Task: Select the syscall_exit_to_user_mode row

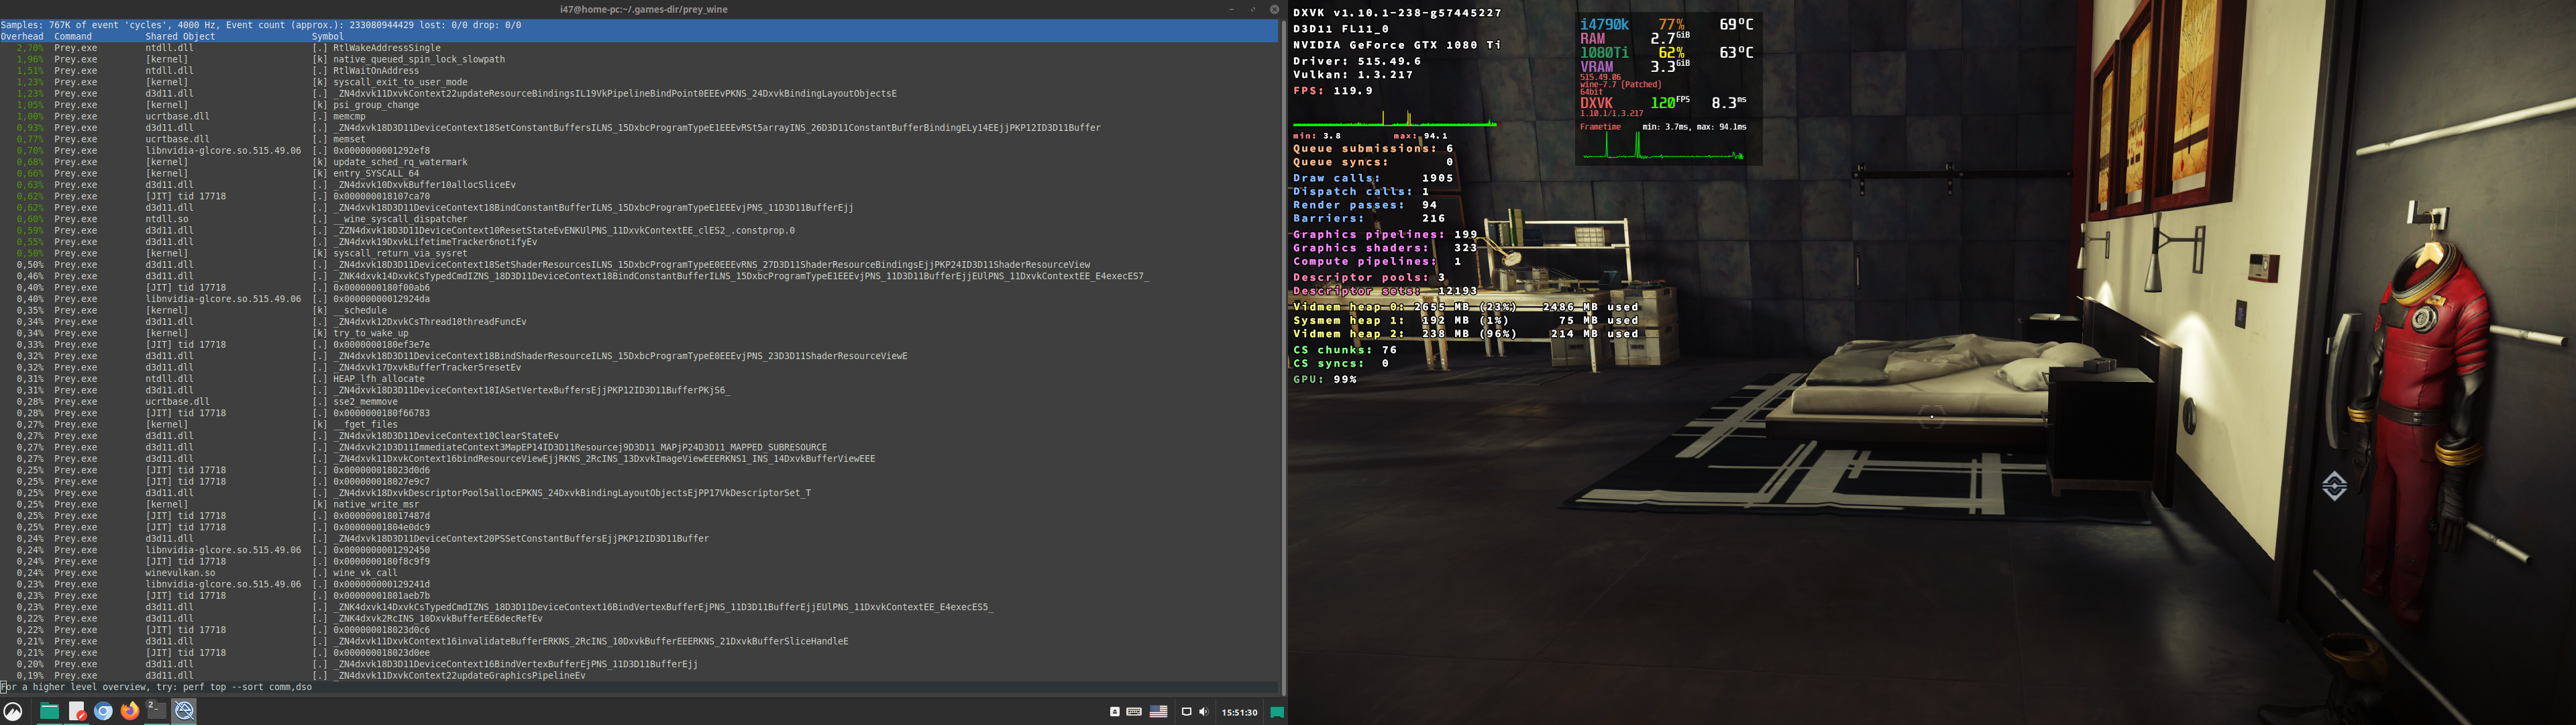Action: click(x=640, y=82)
